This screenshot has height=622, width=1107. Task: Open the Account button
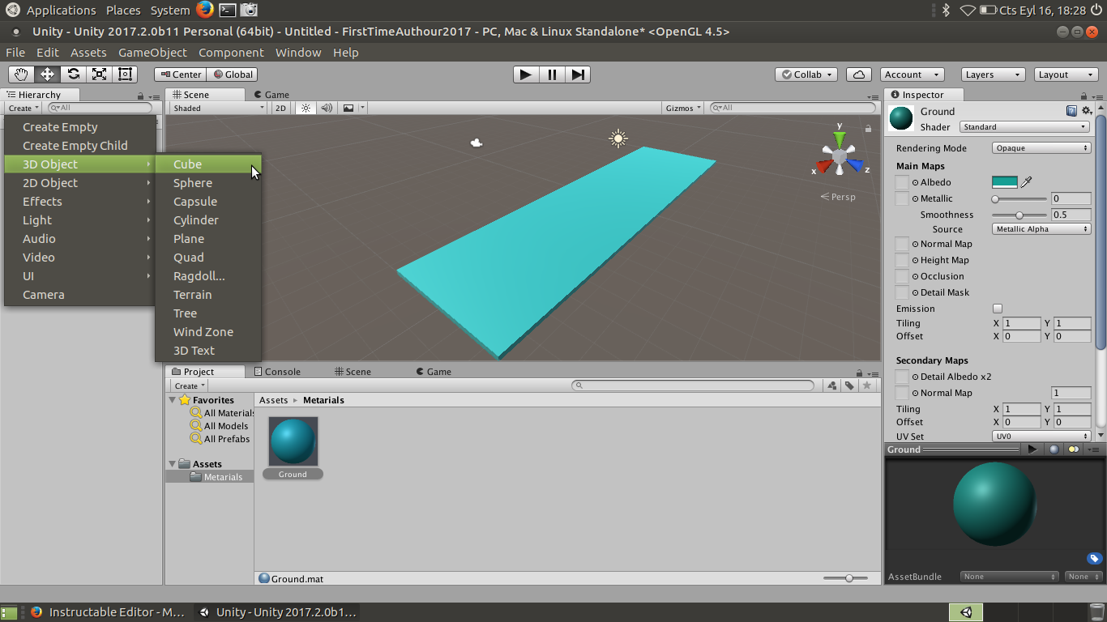[912, 75]
